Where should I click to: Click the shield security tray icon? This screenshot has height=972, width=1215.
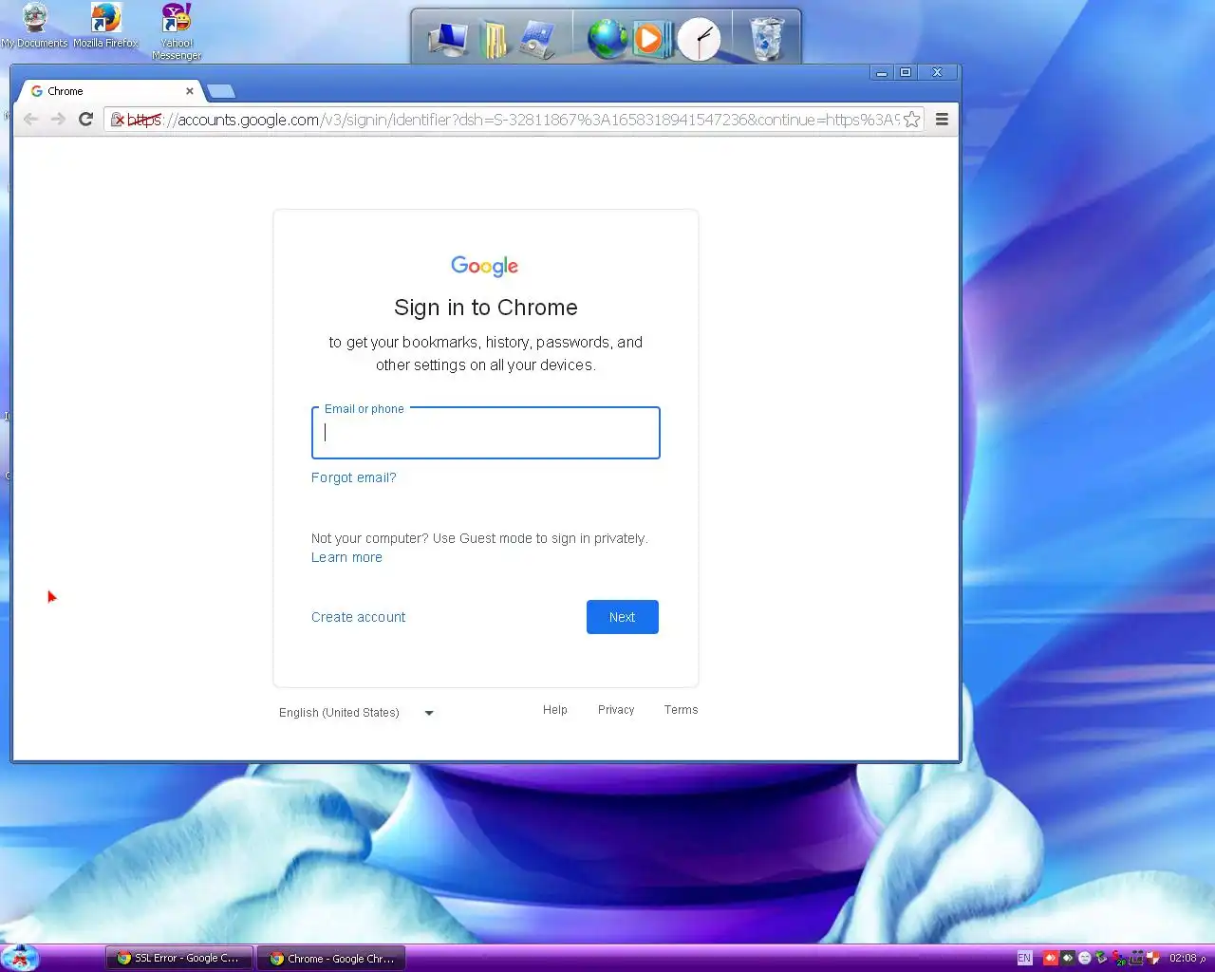click(1153, 958)
